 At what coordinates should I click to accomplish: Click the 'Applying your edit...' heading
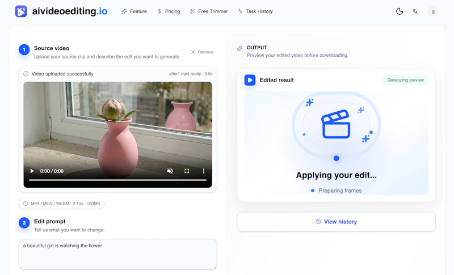pos(336,175)
